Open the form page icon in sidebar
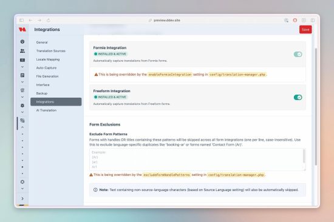Screen dimensions: 334x222 point(22,75)
